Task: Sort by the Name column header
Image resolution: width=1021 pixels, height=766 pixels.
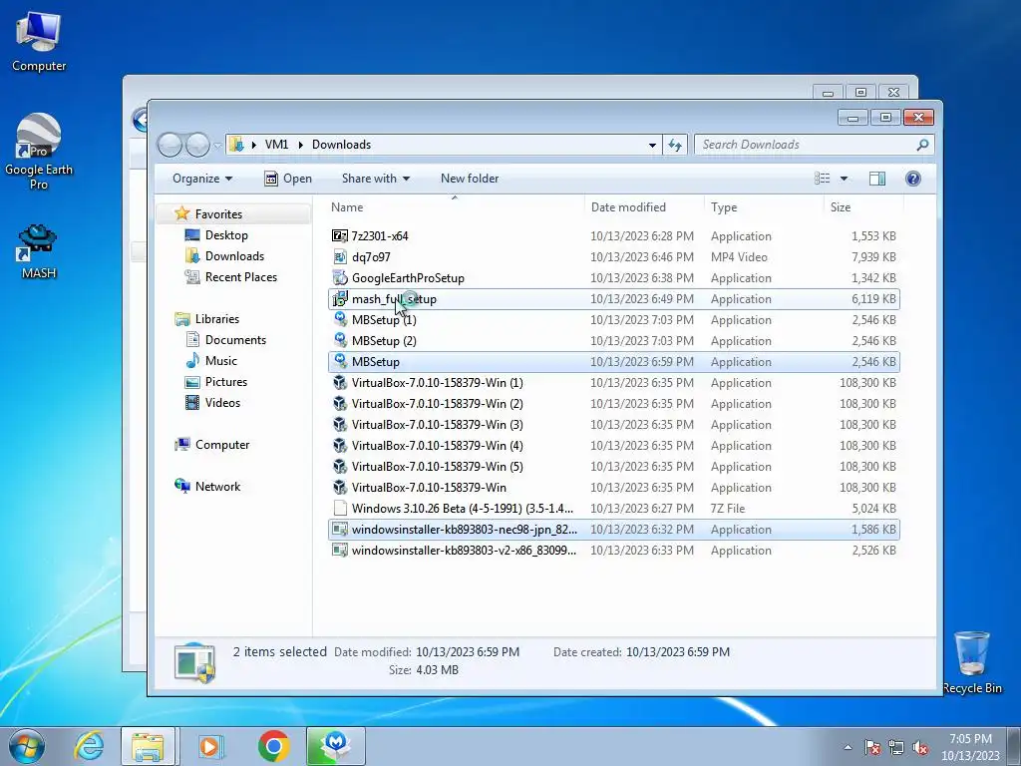Action: tap(455, 207)
